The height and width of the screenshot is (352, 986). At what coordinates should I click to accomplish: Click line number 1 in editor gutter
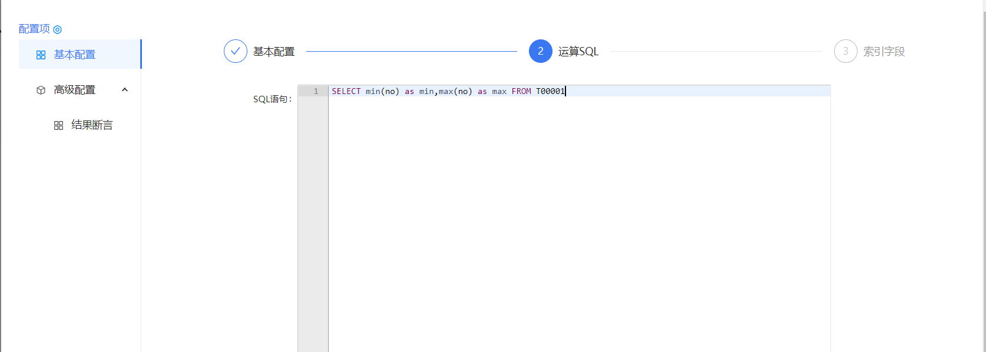point(316,91)
